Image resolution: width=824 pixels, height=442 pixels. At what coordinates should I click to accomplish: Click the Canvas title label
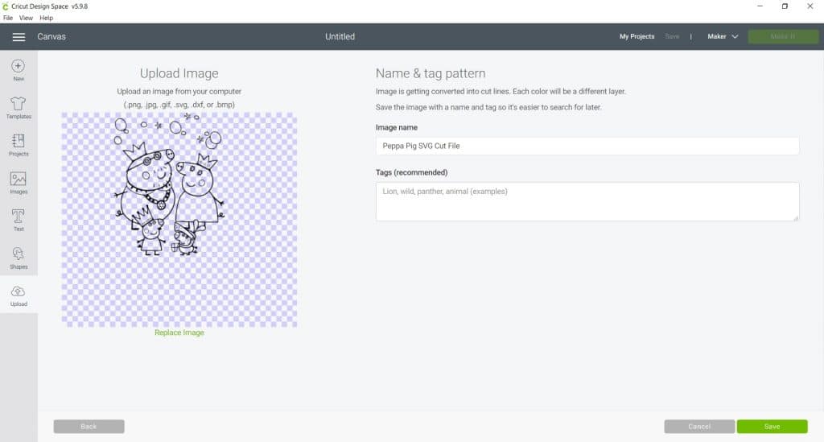point(51,37)
